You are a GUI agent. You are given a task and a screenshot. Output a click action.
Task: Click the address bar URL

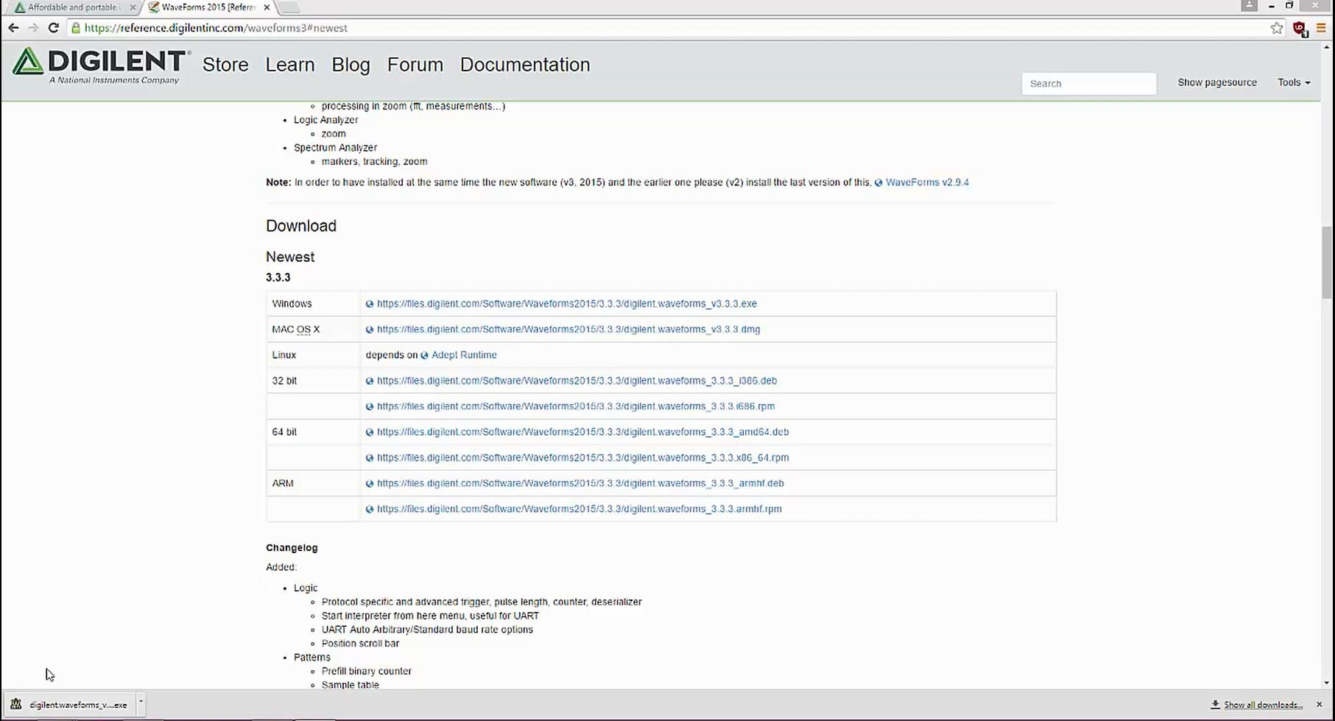216,28
